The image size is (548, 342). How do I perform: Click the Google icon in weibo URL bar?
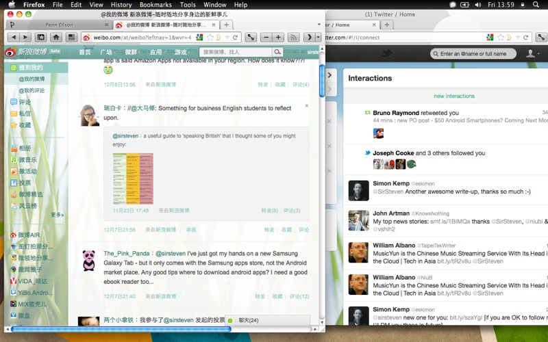click(199, 38)
